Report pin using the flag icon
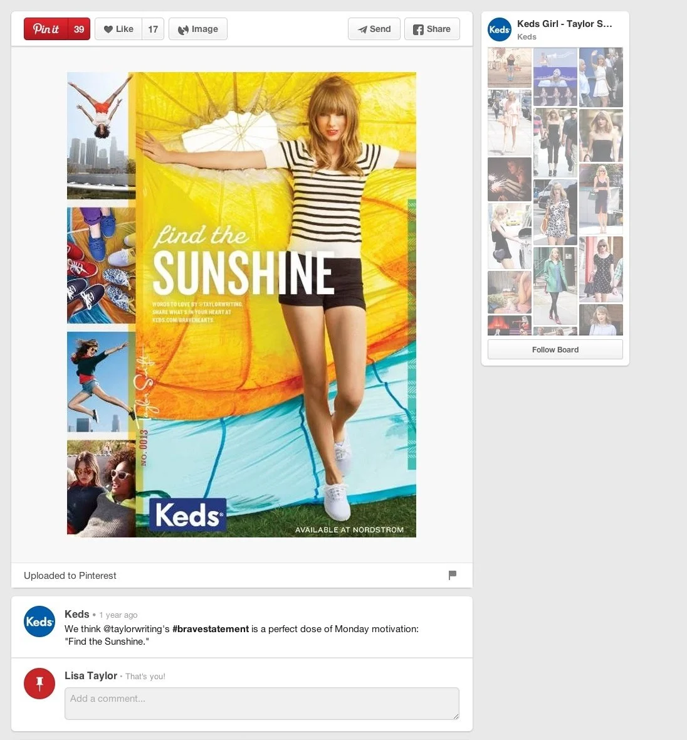Viewport: 687px width, 740px height. click(x=452, y=575)
